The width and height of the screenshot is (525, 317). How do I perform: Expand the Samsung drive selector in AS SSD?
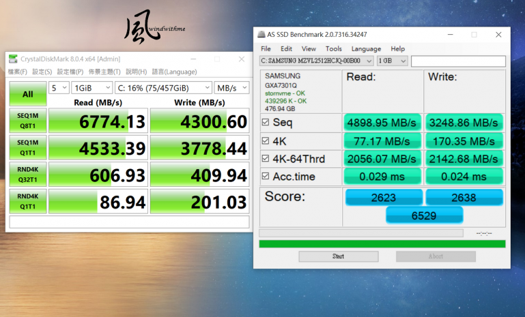(x=315, y=61)
